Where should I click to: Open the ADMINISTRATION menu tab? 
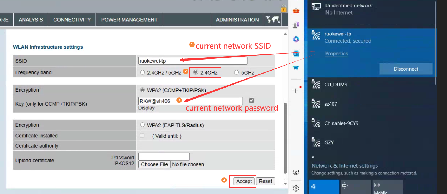coord(237,20)
